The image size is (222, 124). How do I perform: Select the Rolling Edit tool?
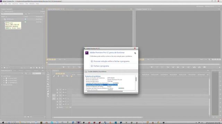(x=48, y=80)
